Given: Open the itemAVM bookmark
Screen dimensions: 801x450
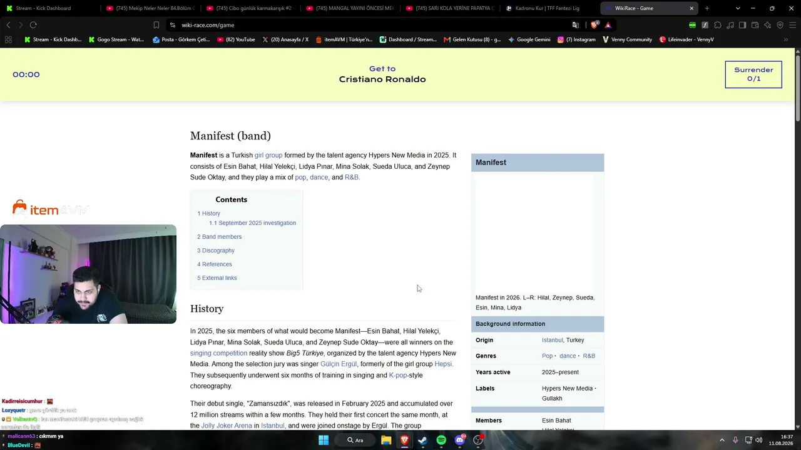Looking at the screenshot, I should coord(344,39).
